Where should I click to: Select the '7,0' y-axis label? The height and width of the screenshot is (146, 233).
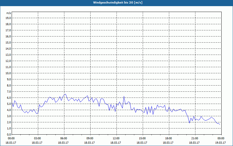9,91
